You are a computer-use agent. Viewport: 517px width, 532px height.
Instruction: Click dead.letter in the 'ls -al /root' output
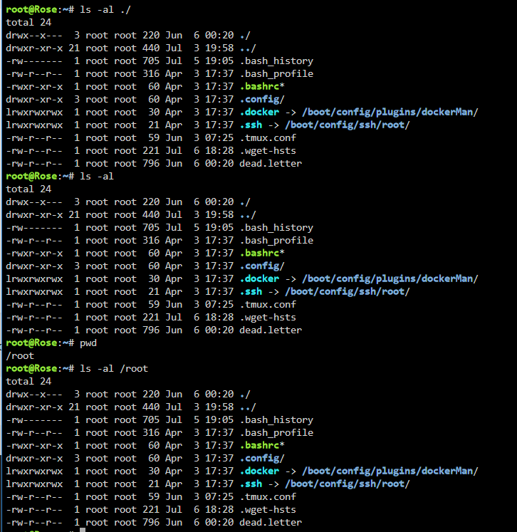pyautogui.click(x=271, y=523)
